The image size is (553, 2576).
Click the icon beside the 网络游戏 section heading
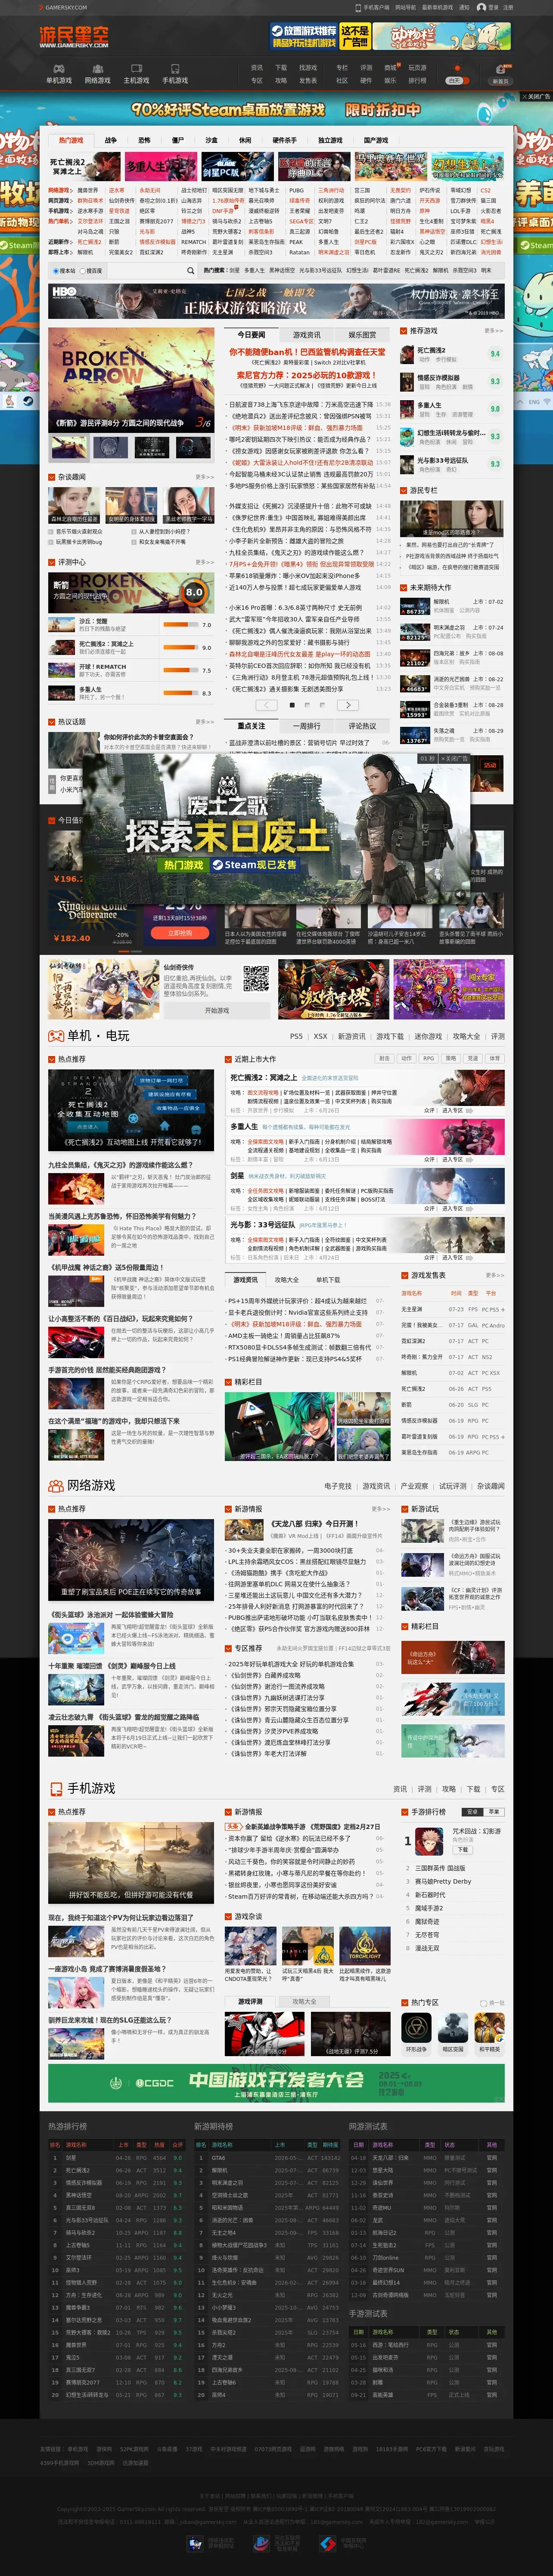(56, 1485)
